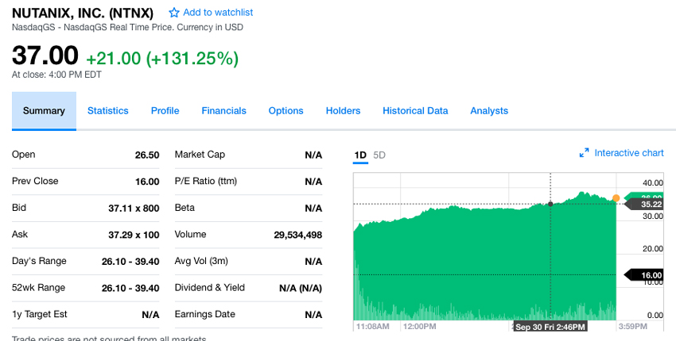View the Holders tab
This screenshot has height=341, width=676.
344,110
